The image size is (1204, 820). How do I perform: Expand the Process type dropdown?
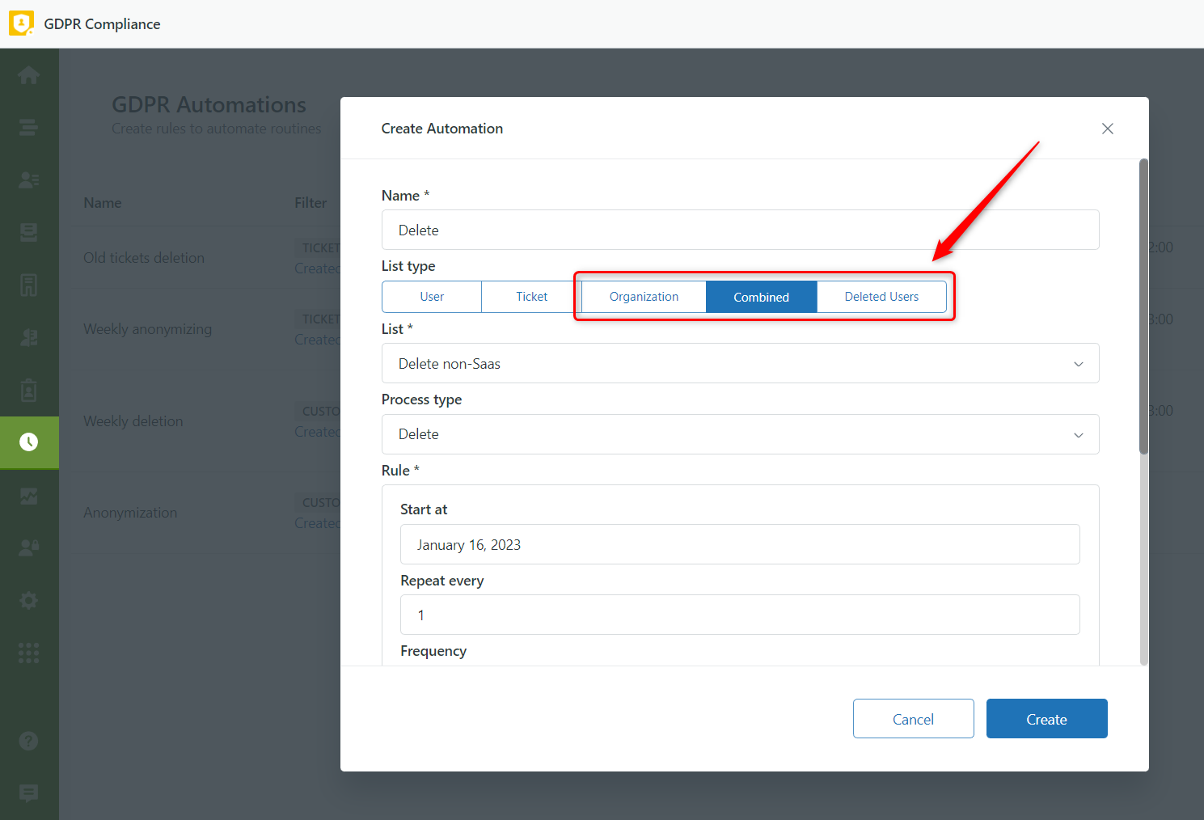point(740,434)
